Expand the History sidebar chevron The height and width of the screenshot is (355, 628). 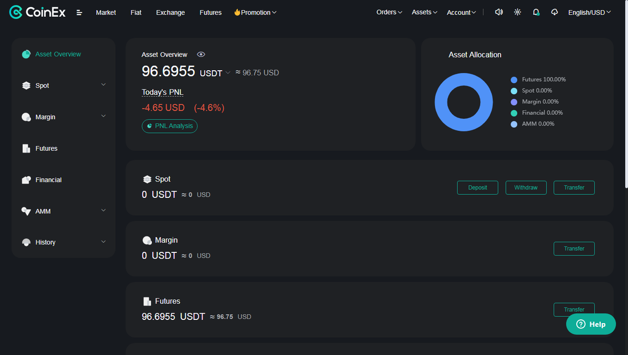point(103,242)
